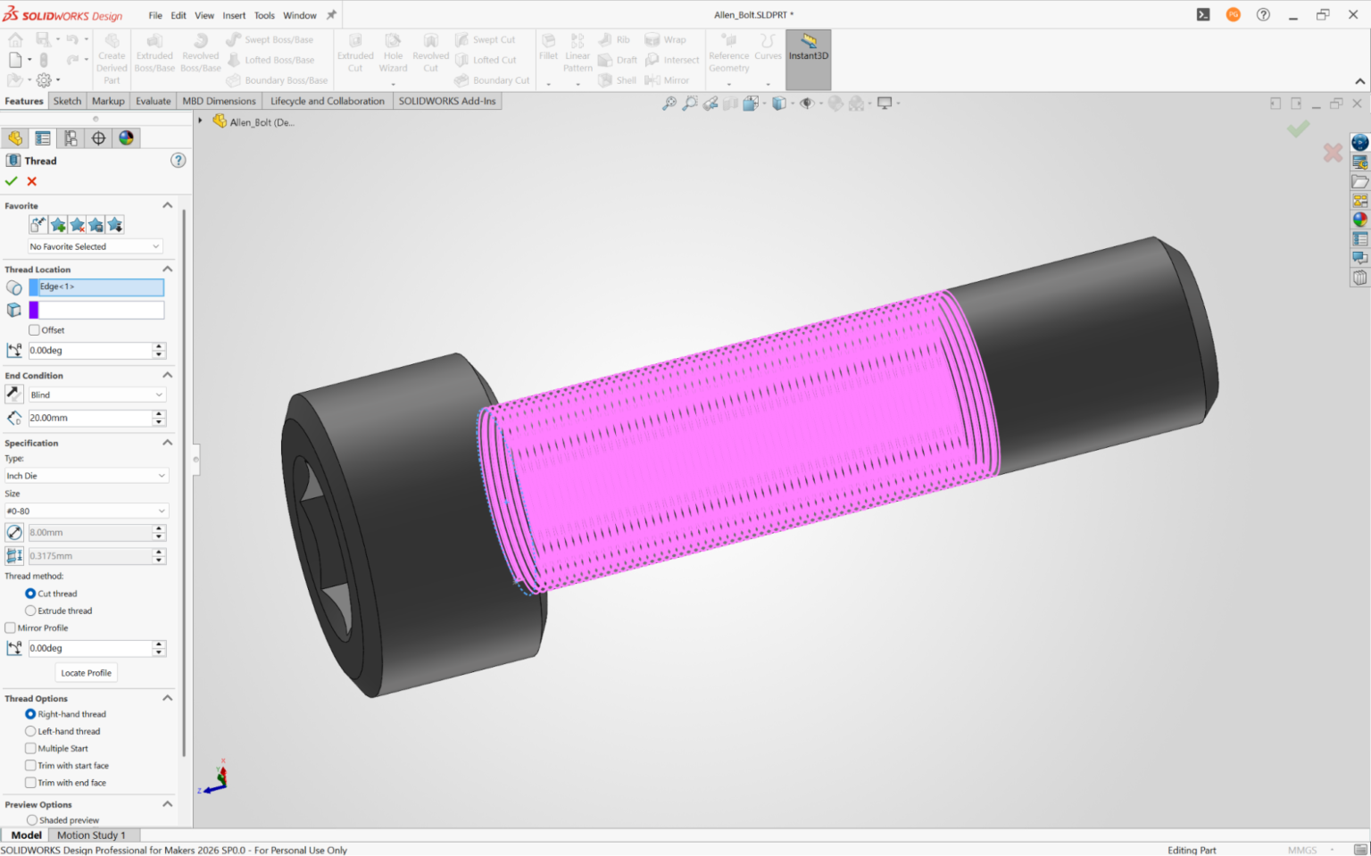Collapse the Thread Options section
Screen dimensions: 1371x856
coord(167,698)
